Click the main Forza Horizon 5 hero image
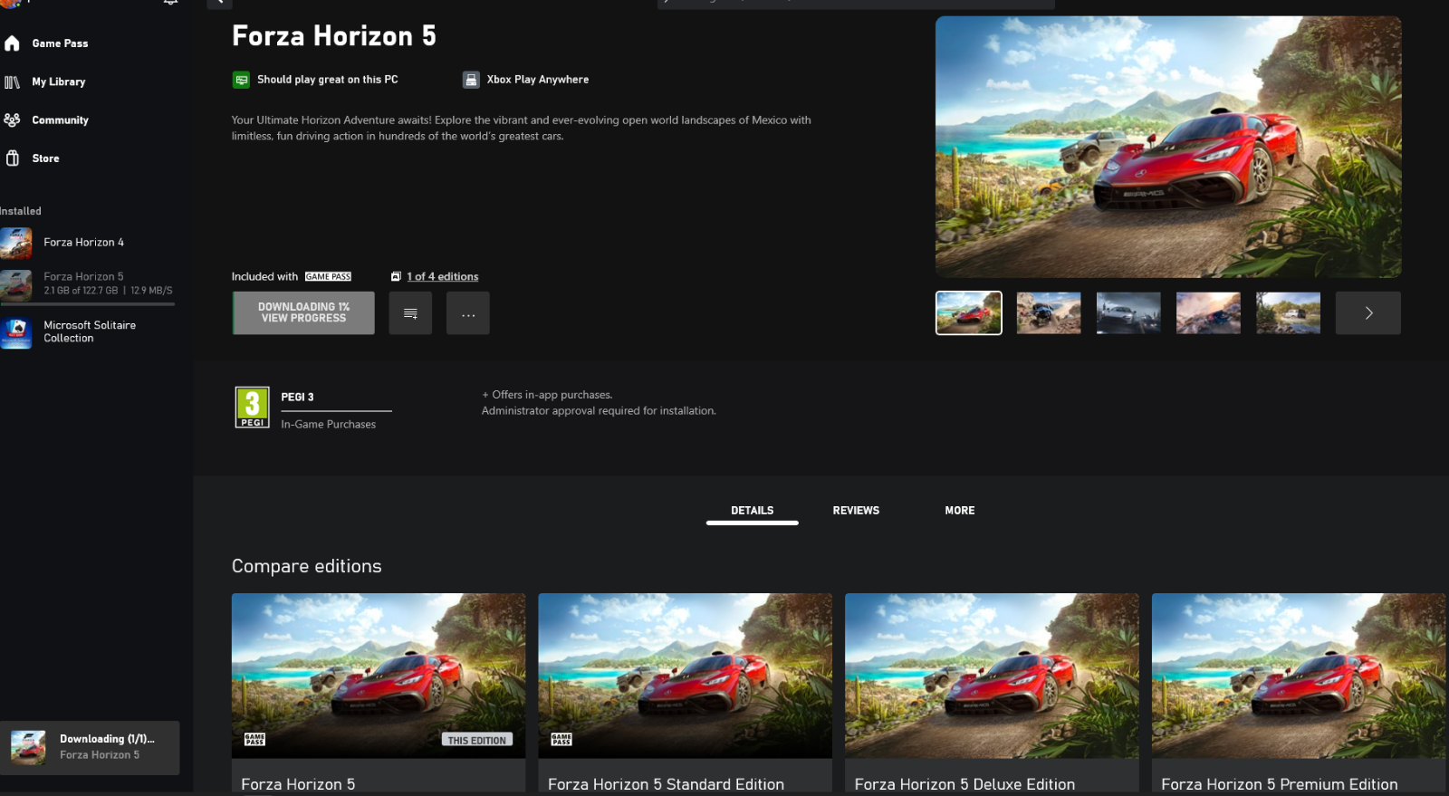This screenshot has height=796, width=1449. point(1168,147)
